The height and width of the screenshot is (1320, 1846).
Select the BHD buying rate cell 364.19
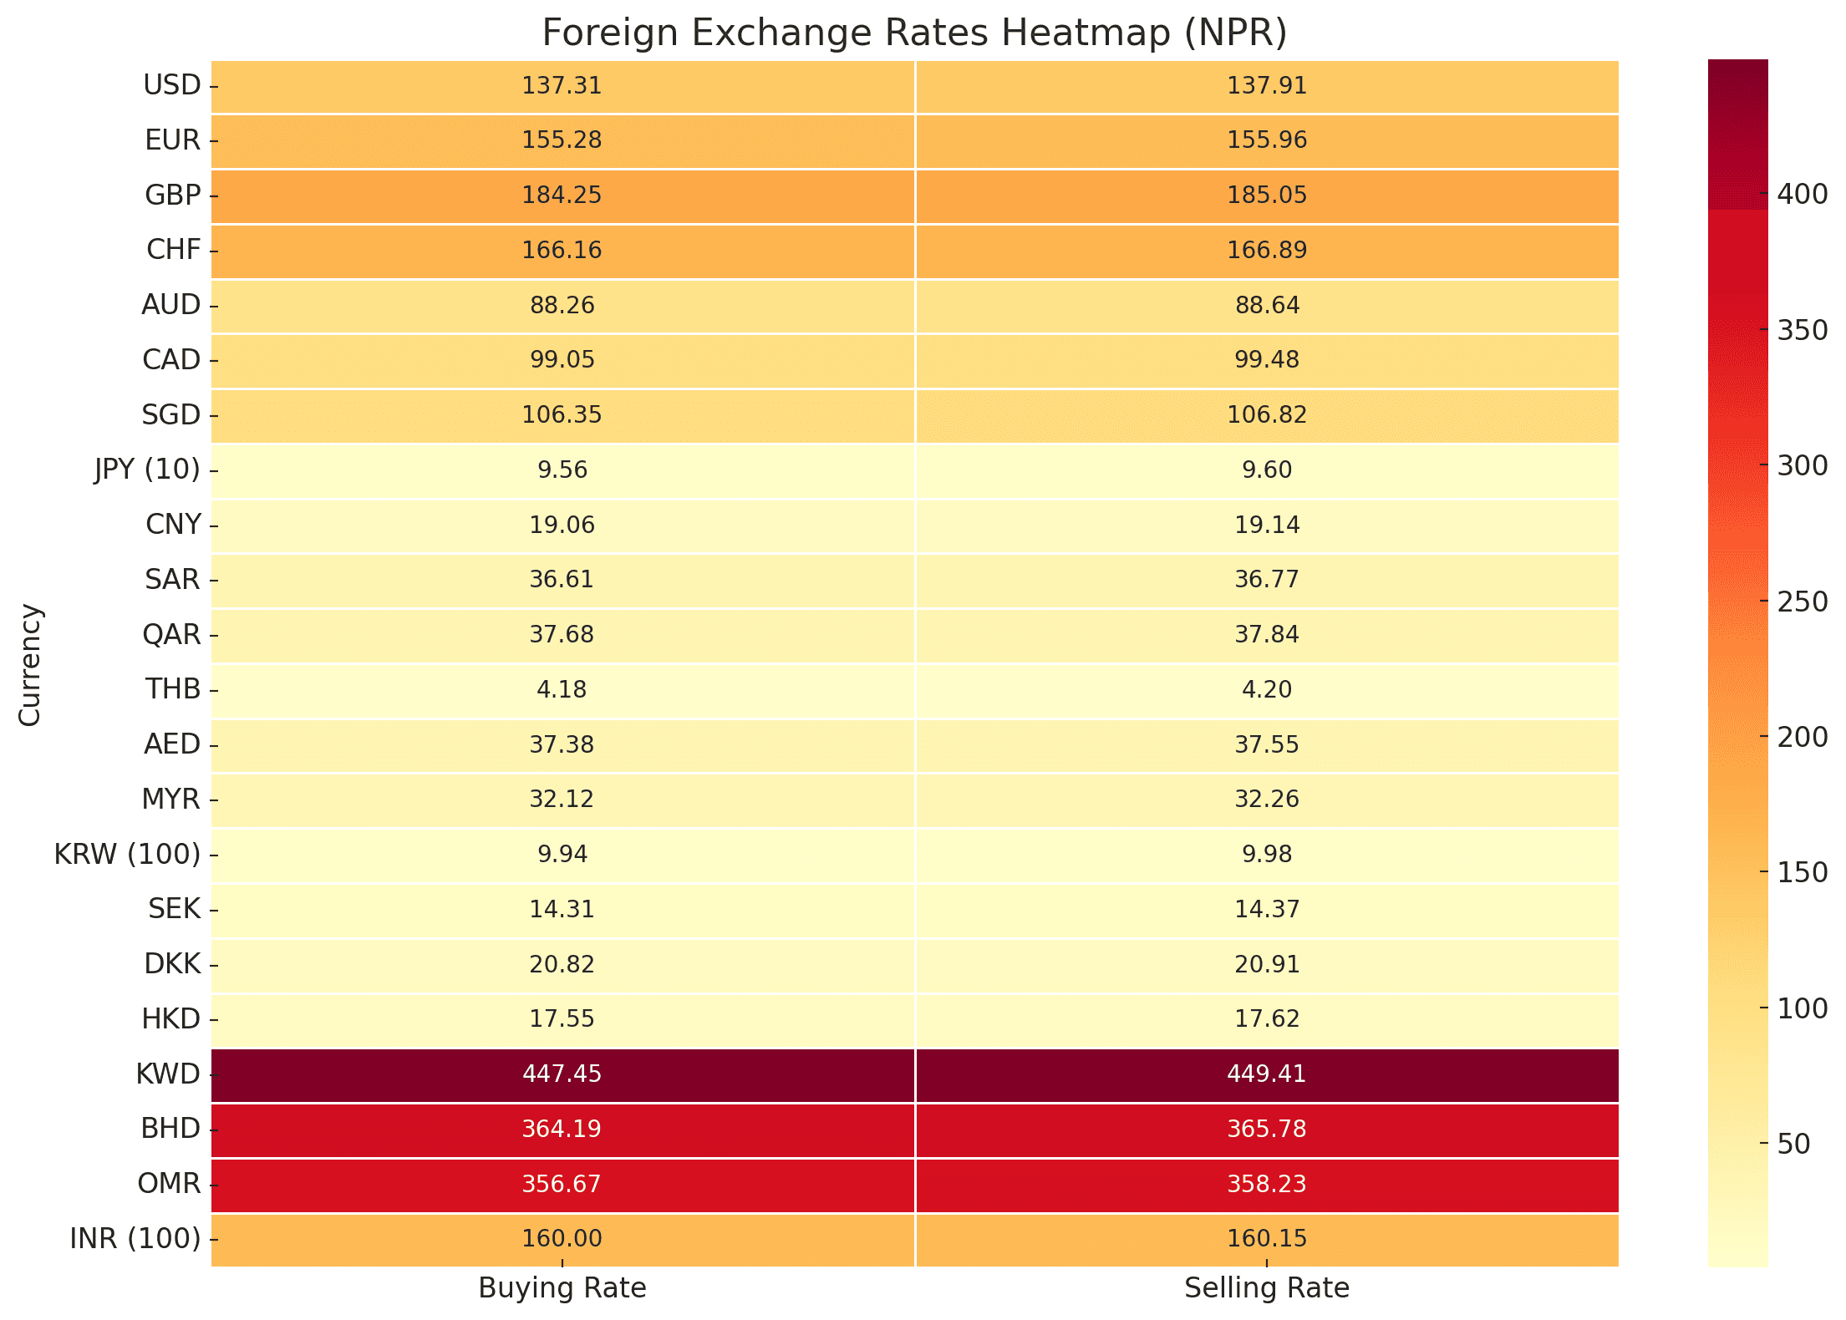pos(562,1130)
